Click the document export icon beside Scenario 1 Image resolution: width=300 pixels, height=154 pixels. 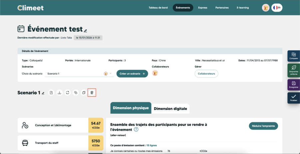pyautogui.click(x=51, y=93)
